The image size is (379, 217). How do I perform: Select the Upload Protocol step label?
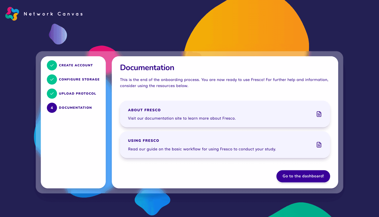pos(77,94)
